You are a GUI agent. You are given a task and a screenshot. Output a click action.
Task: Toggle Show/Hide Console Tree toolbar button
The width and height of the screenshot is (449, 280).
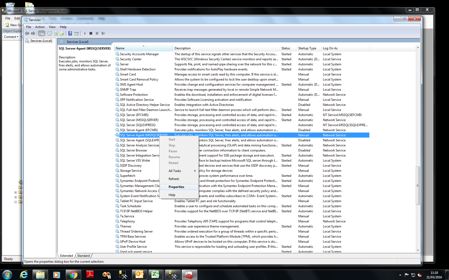[41, 33]
